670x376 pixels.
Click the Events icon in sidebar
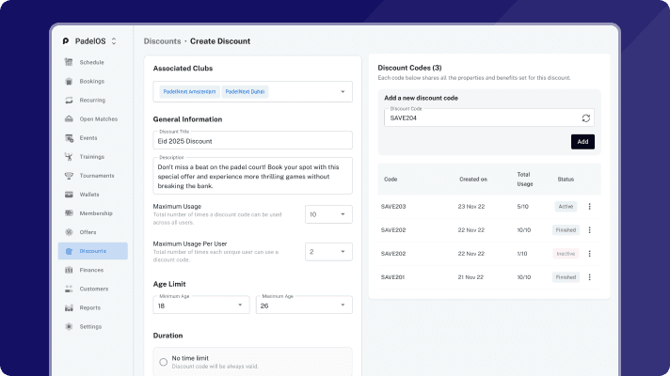click(x=69, y=138)
